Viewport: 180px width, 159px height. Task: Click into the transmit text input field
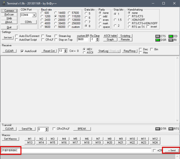(76, 150)
